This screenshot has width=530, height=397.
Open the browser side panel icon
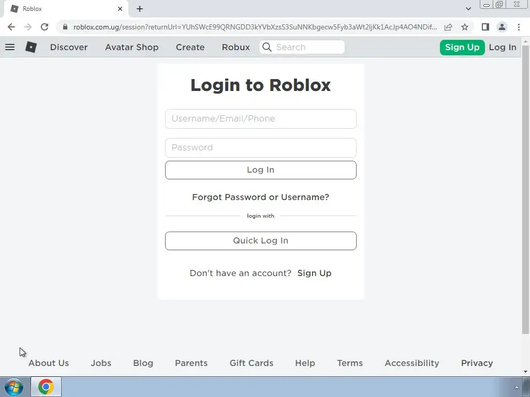point(485,27)
